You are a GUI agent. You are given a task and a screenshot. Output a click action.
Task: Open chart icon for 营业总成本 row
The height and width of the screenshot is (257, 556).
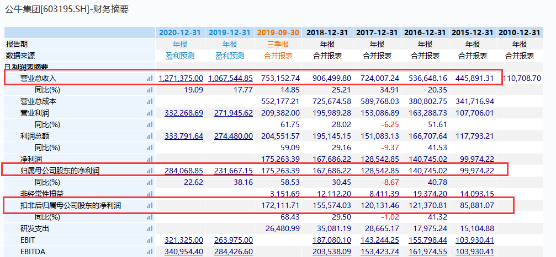[x=150, y=101]
